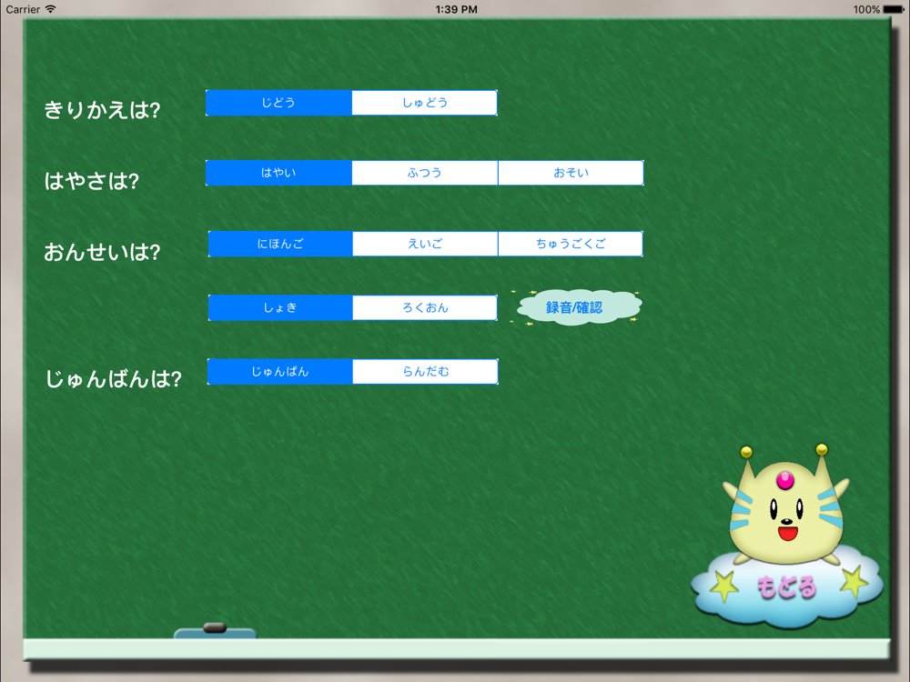Tap the battery icon in status bar
Screen dimensions: 910x682
[894, 9]
